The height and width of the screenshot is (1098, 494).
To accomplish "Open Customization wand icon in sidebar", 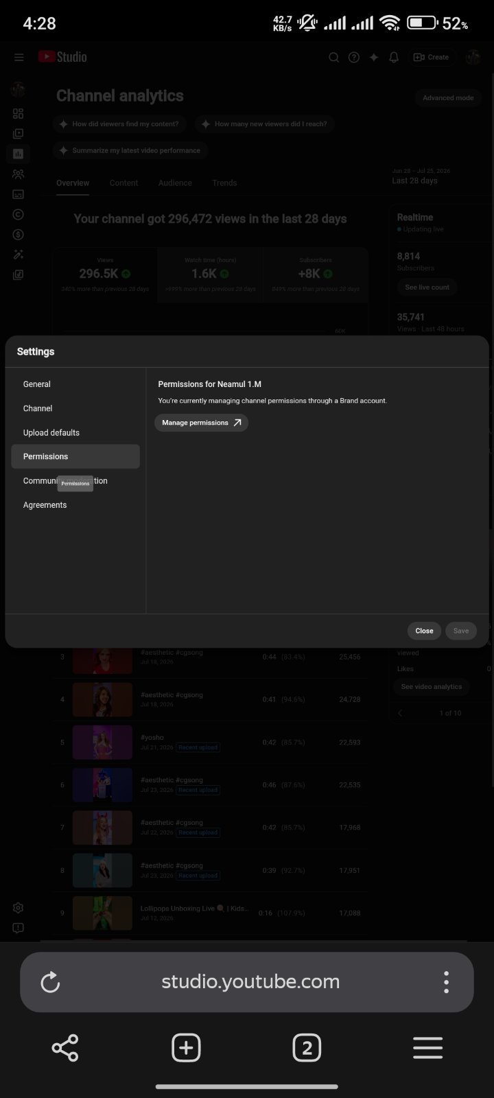I will pyautogui.click(x=19, y=255).
